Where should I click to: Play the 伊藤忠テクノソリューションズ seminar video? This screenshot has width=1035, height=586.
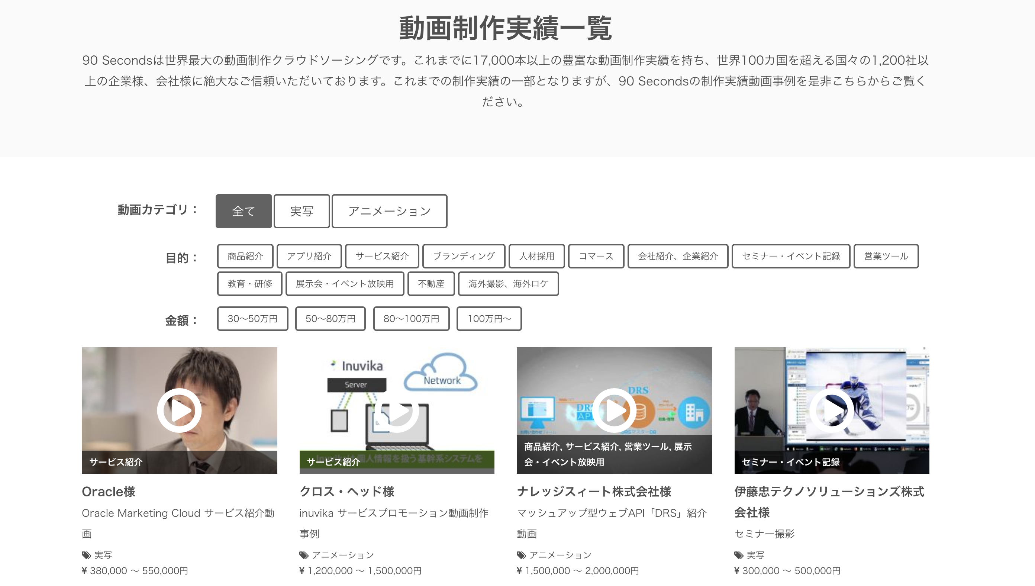point(832,410)
